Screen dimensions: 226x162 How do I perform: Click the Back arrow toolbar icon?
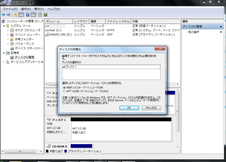tap(4, 15)
